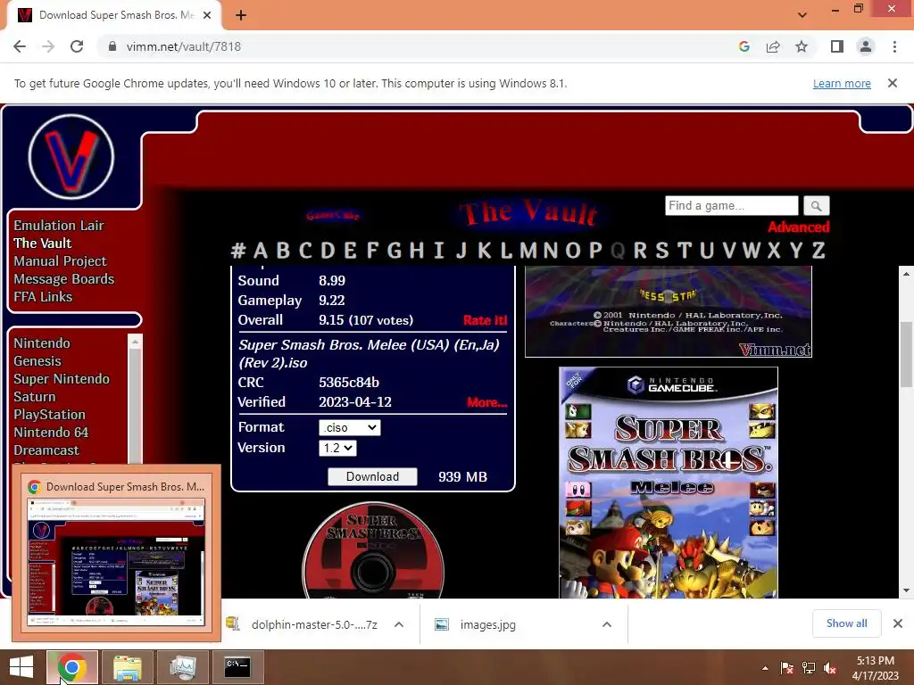
Task: Open the tab search dropdown
Action: click(x=802, y=15)
